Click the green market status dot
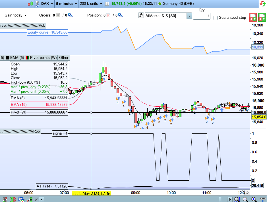 pos(160,4)
